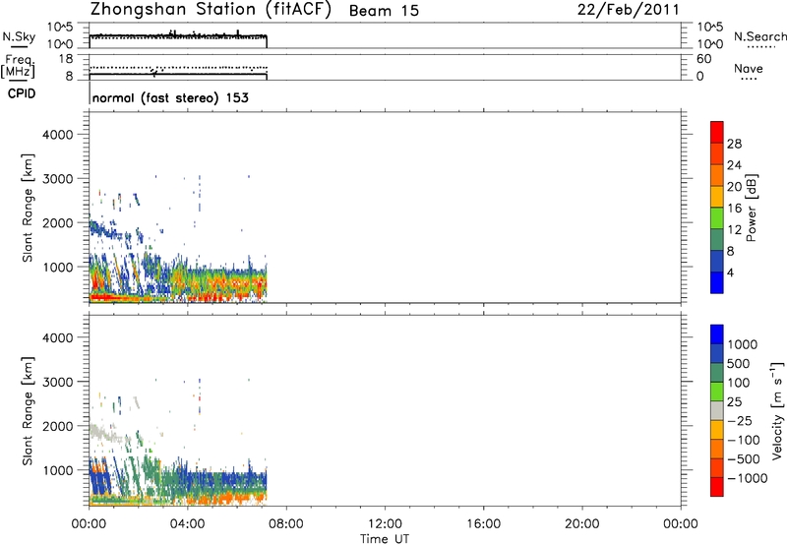Select the Freq. [MHz] axis label
Image resolution: width=787 pixels, height=545 pixels.
18,66
